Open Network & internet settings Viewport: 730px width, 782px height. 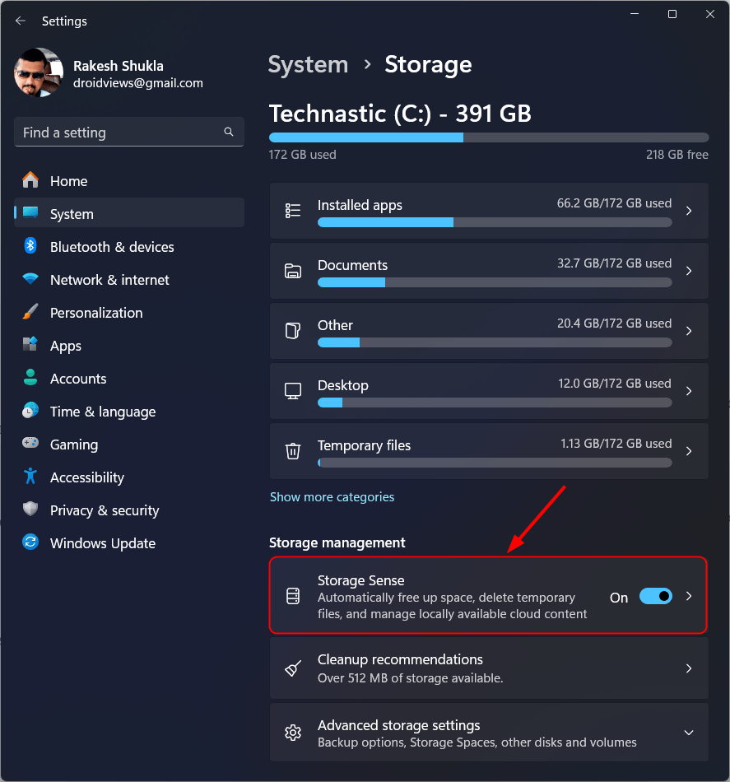(109, 280)
